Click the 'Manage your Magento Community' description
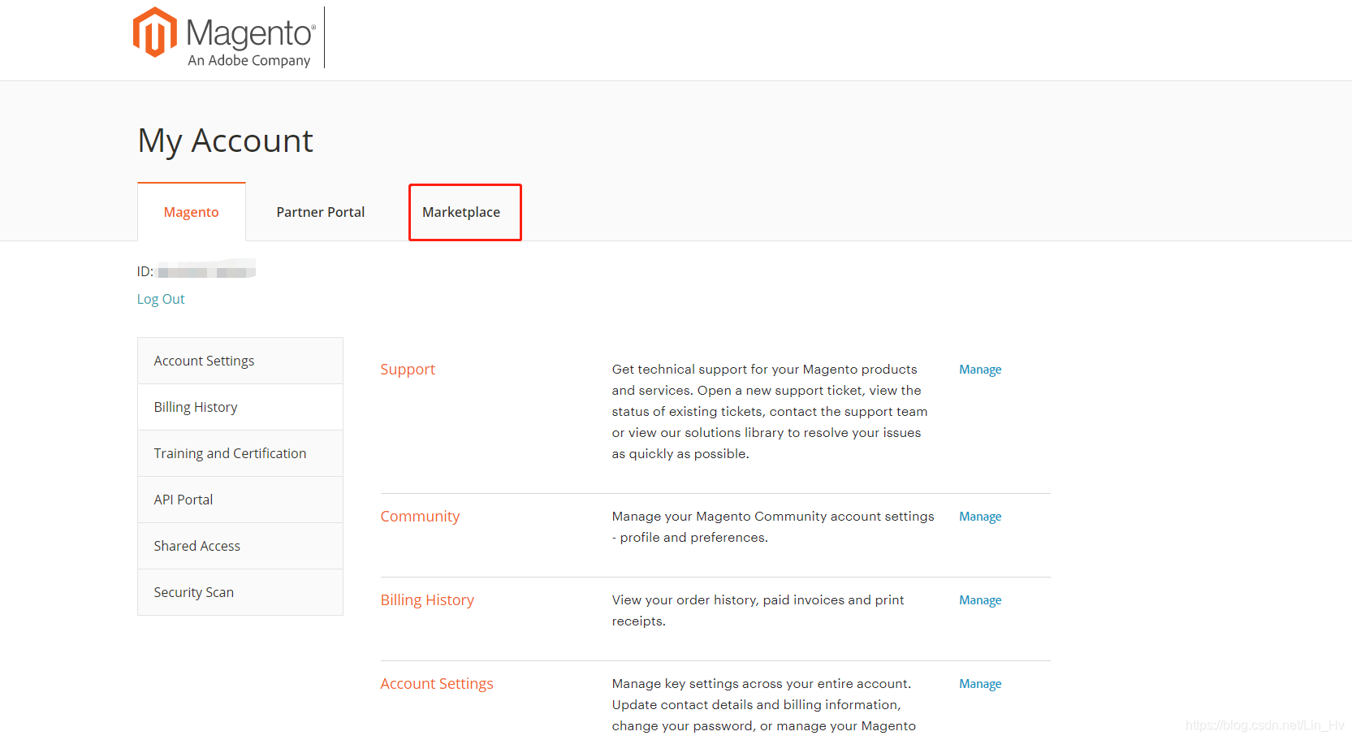The image size is (1352, 740). pyautogui.click(x=773, y=526)
